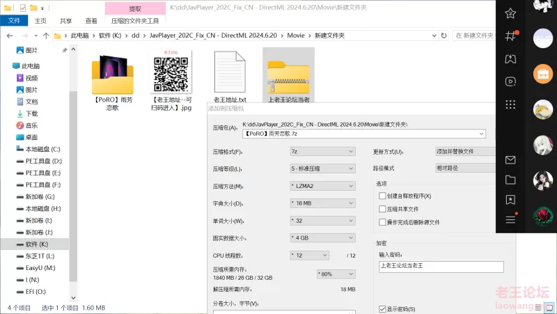Open 视频 in navigation pane
This screenshot has height=314, width=557.
[27, 78]
